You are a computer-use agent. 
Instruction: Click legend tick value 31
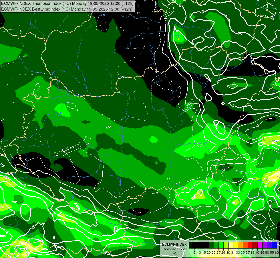coord(233,253)
